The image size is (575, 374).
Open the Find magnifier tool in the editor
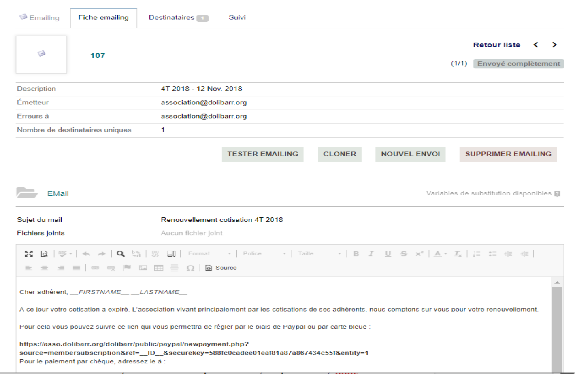click(120, 254)
